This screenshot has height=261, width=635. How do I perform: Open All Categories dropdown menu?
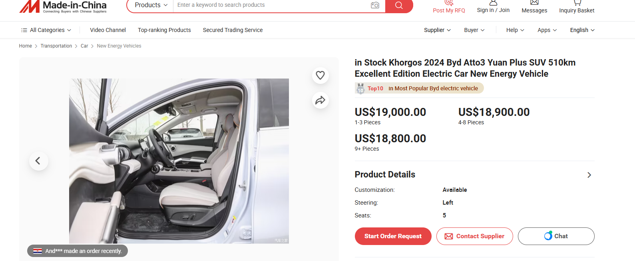click(x=46, y=30)
